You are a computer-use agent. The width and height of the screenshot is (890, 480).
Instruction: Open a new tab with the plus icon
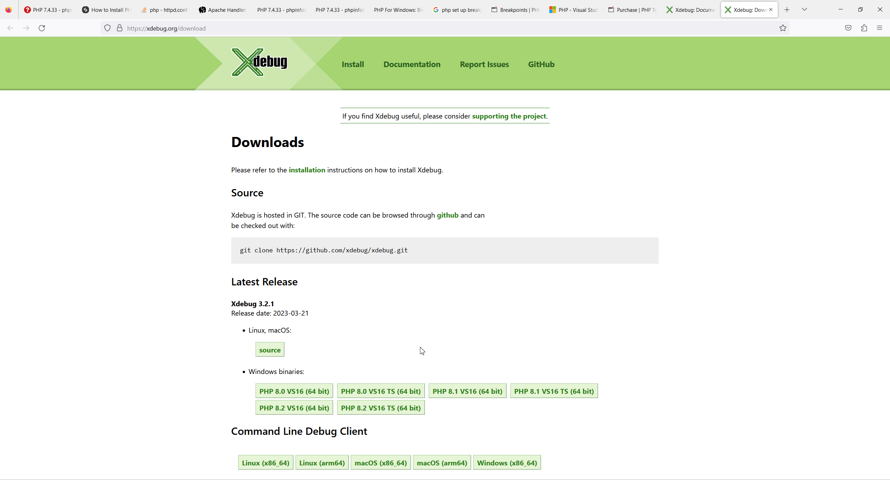tap(787, 10)
